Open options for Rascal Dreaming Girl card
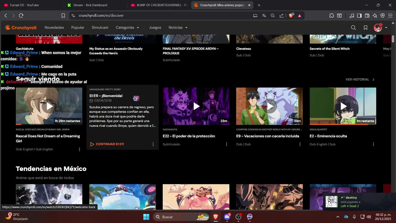The width and height of the screenshot is (396, 223). click(x=80, y=149)
